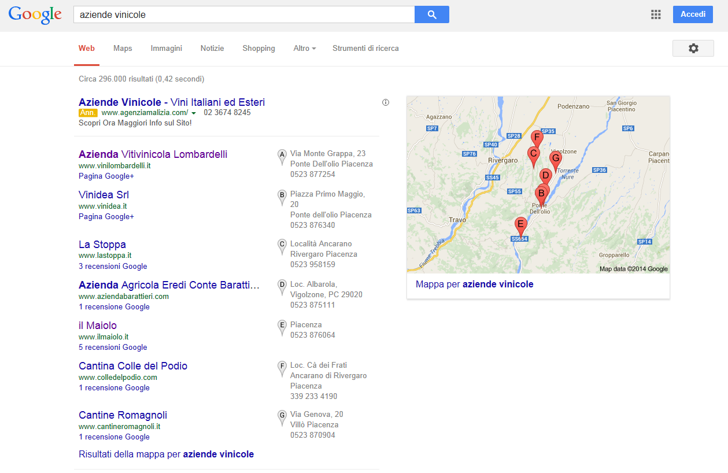This screenshot has width=728, height=473.
Task: Open the Vinidea Srl result
Action: pyautogui.click(x=104, y=195)
